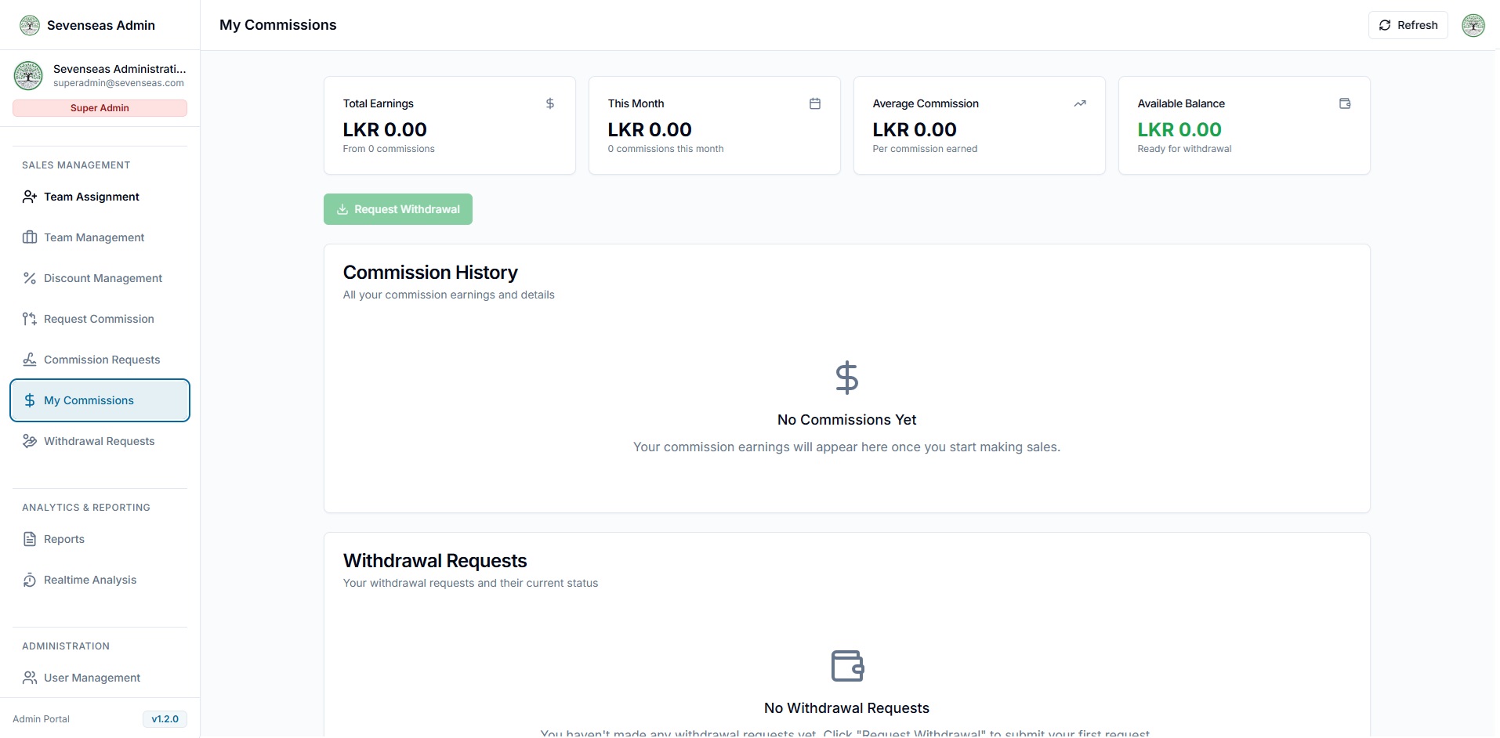Click the Realtime Analysis clock icon
Screen dimensions: 1500x738
tap(30, 580)
